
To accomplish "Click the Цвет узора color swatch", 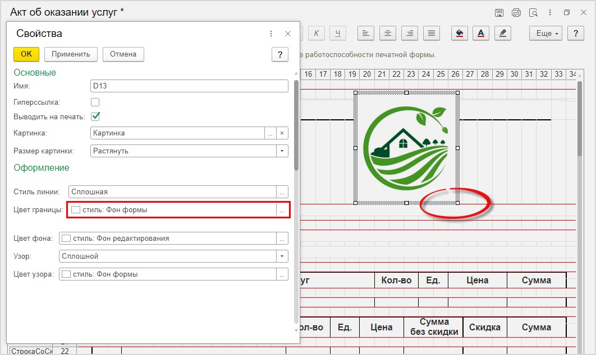I will [66, 274].
